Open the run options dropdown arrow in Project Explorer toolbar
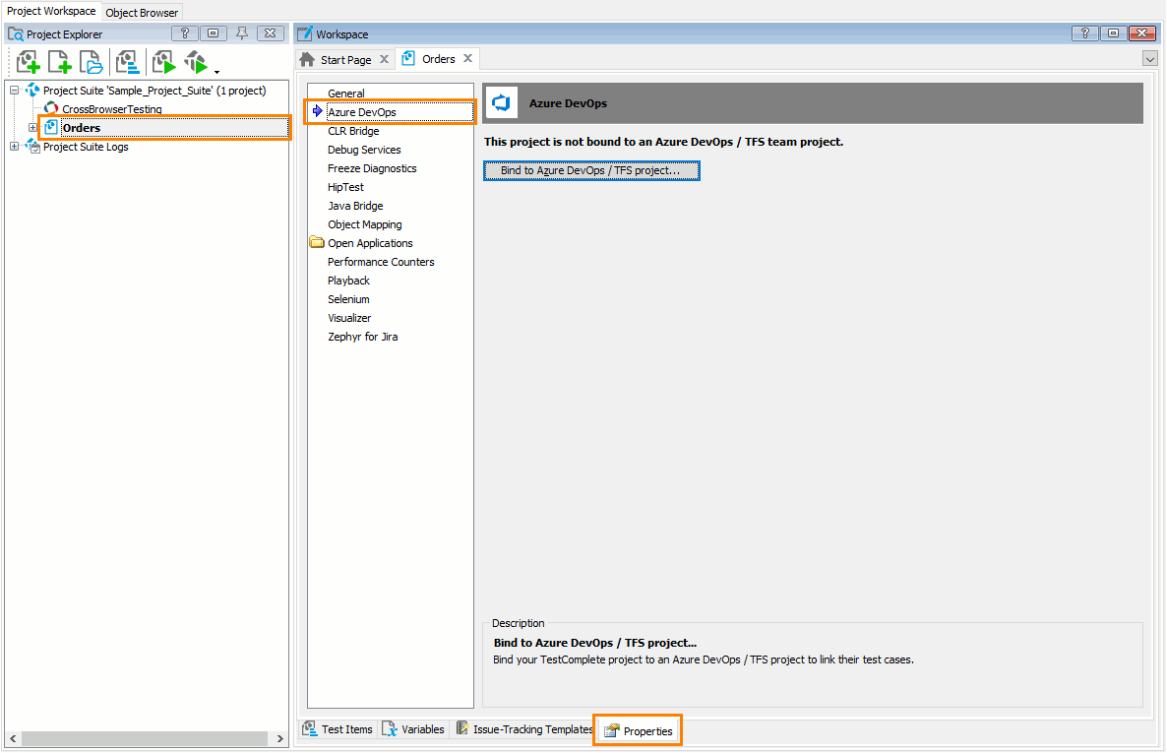Viewport: 1167px width, 753px height. (216, 72)
